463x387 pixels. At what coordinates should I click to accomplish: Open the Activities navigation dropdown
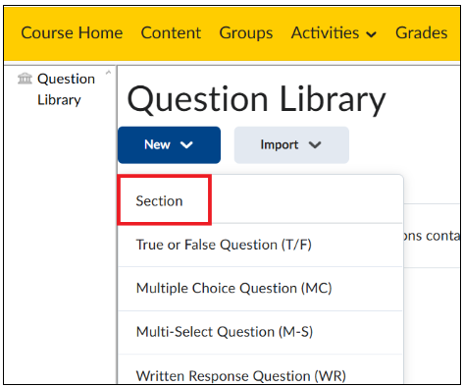[x=334, y=33]
